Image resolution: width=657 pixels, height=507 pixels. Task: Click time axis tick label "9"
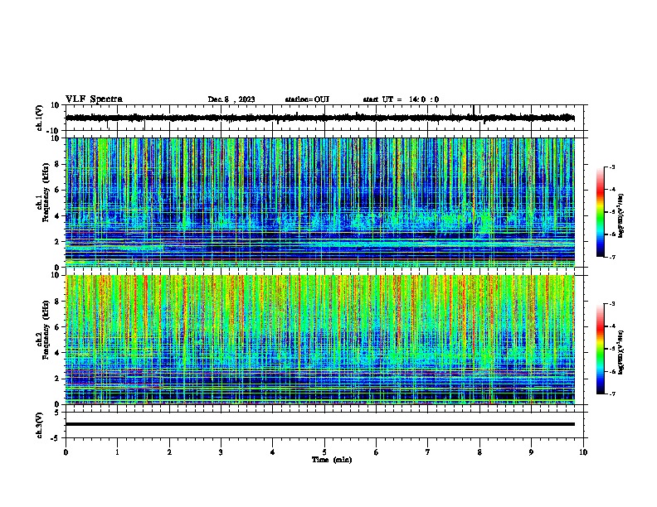(531, 452)
